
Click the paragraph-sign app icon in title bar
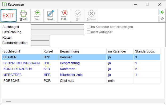click(x=5, y=4)
